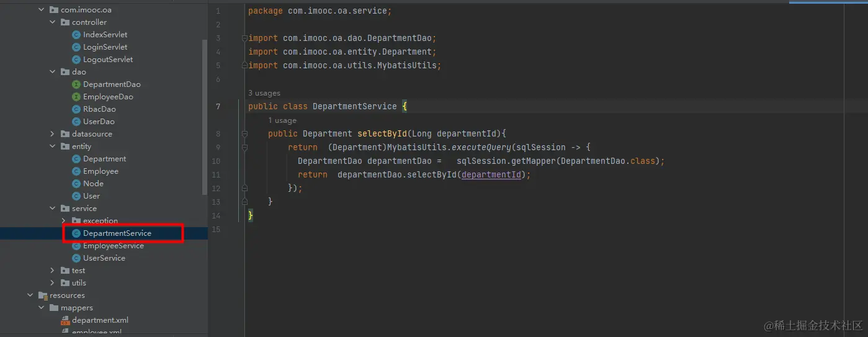Image resolution: width=868 pixels, height=337 pixels.
Task: Click the EmployeeService class icon
Action: click(76, 246)
